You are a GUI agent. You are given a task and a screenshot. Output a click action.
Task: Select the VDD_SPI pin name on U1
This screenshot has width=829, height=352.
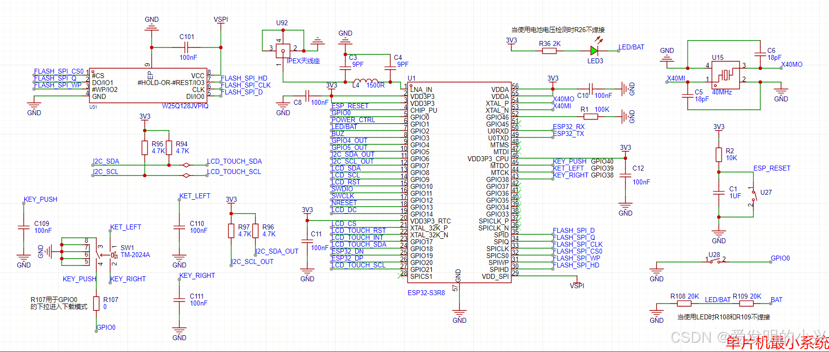tap(495, 276)
